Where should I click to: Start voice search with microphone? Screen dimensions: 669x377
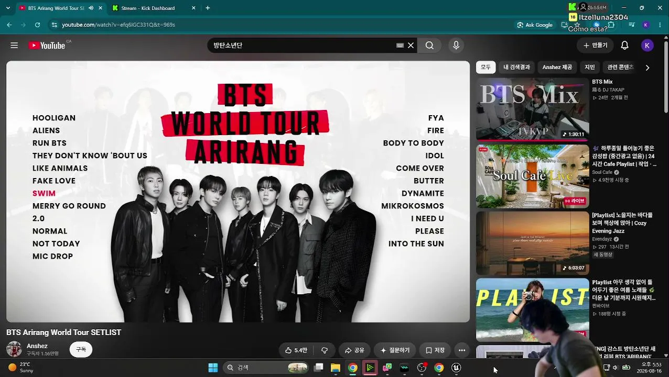click(456, 46)
